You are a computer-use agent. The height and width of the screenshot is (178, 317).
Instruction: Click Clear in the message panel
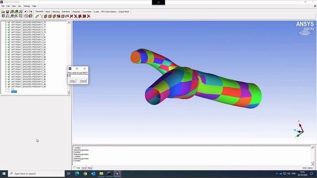(89, 168)
